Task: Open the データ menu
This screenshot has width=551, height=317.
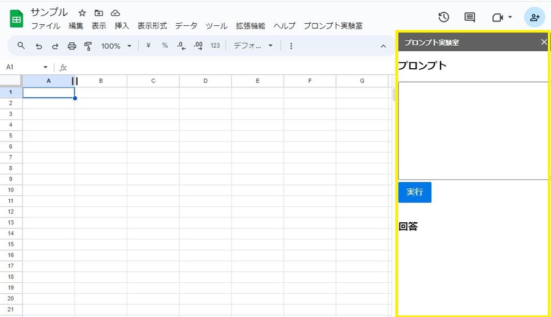Action: 186,26
